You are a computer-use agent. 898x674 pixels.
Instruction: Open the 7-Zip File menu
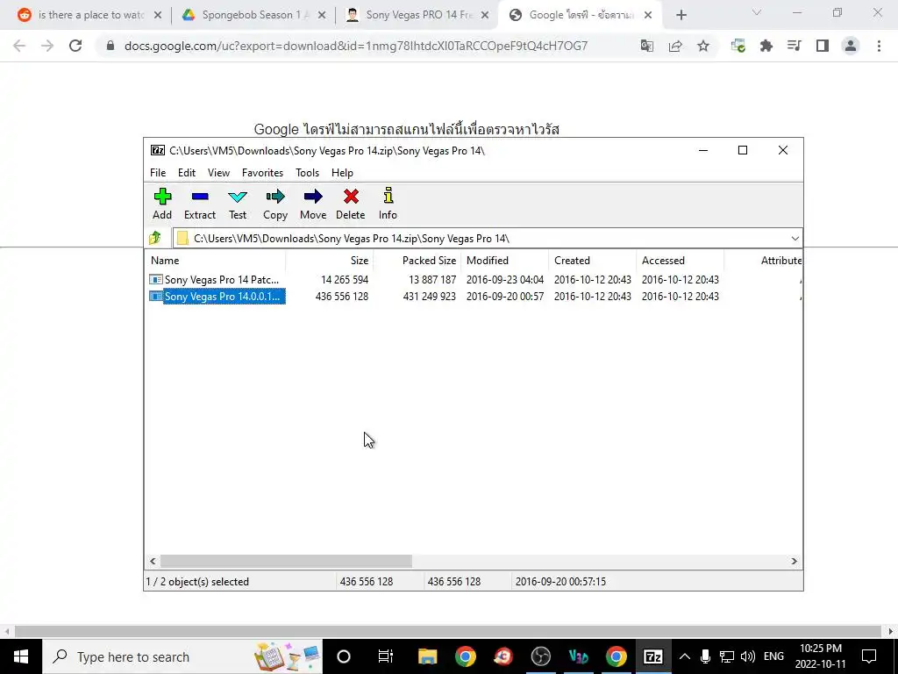pos(158,173)
